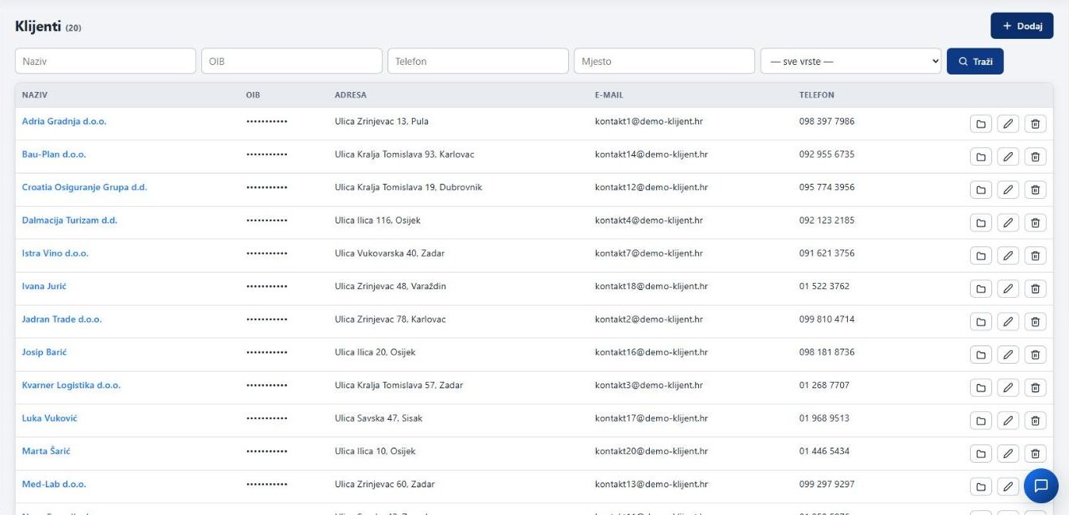Edit Istra Vino d.o.o. with pencil icon
This screenshot has height=515, width=1069.
pyautogui.click(x=1008, y=256)
